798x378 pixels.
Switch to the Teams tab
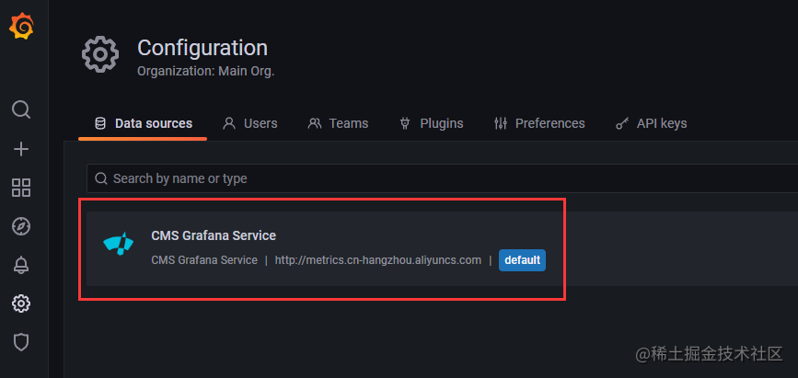pos(338,123)
